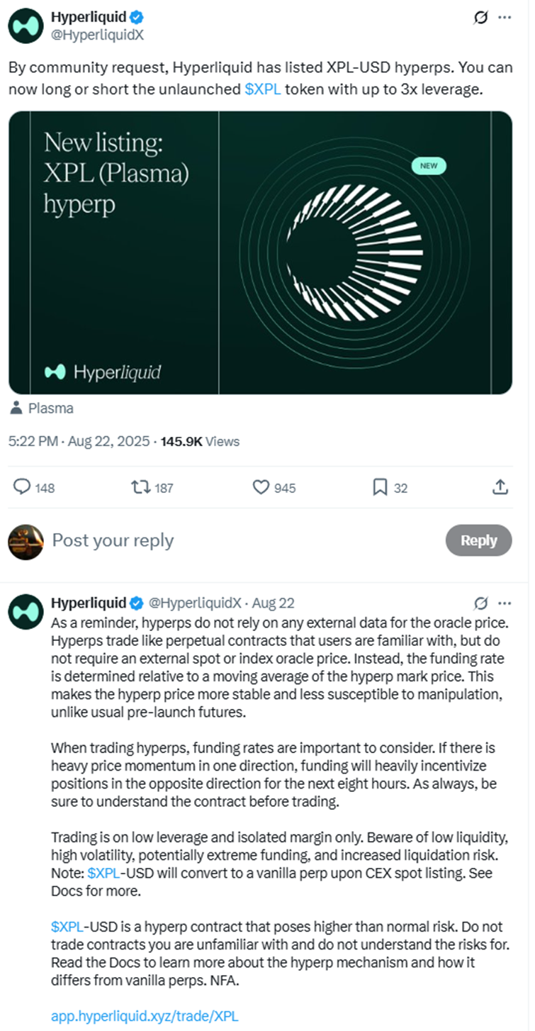This screenshot has height=1031, width=535.
Task: Open the XPL Plasma hyperp listing image
Action: 260,252
